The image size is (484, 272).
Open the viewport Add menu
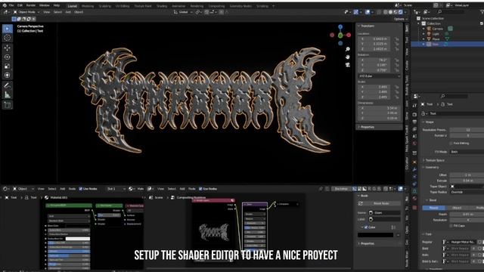(x=68, y=12)
